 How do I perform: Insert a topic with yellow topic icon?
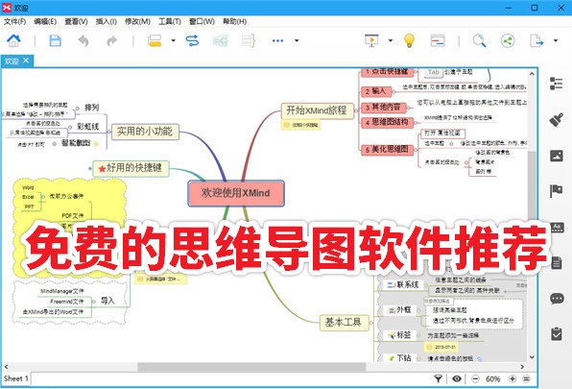[x=155, y=40]
